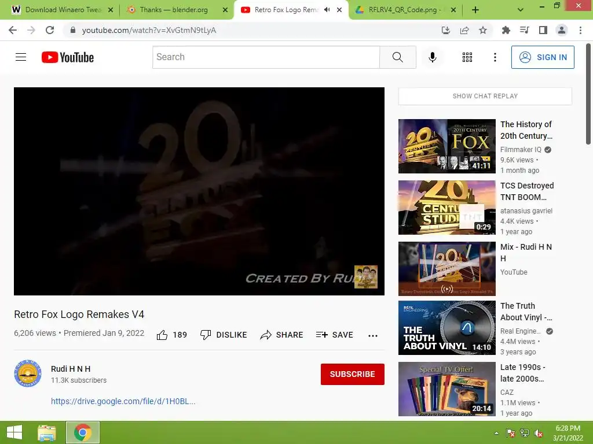Image resolution: width=593 pixels, height=444 pixels.
Task: Mute the Retro Fox Logo tab audio
Action: click(x=327, y=10)
